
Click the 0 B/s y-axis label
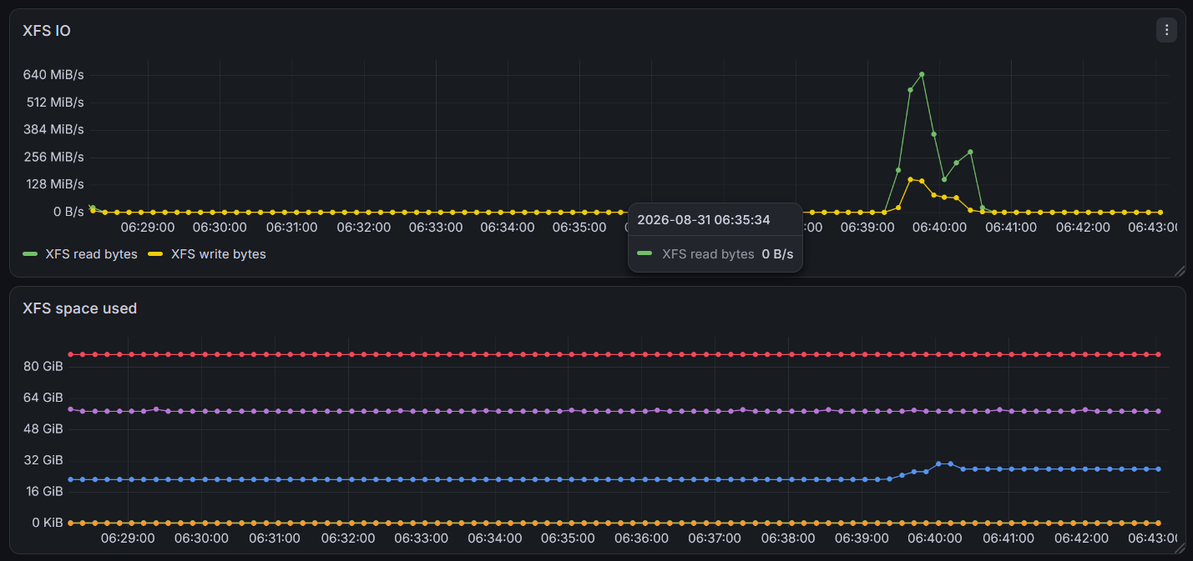click(x=68, y=212)
